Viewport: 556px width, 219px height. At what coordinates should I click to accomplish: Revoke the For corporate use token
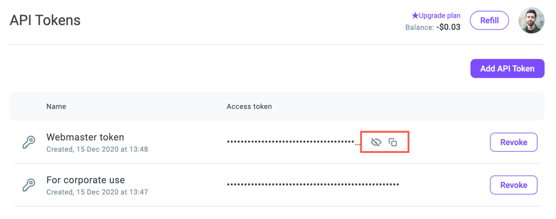(513, 185)
